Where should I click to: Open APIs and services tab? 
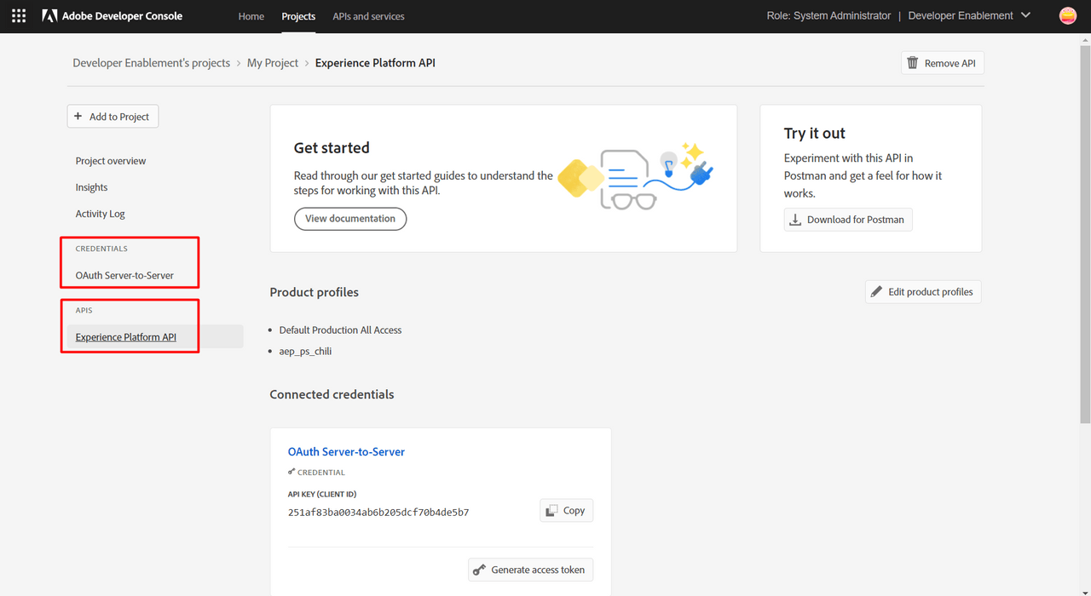[x=368, y=16]
